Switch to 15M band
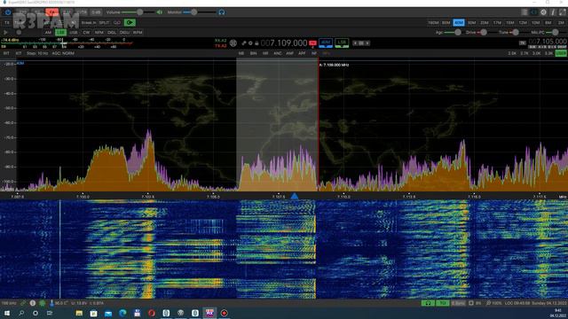 point(509,22)
